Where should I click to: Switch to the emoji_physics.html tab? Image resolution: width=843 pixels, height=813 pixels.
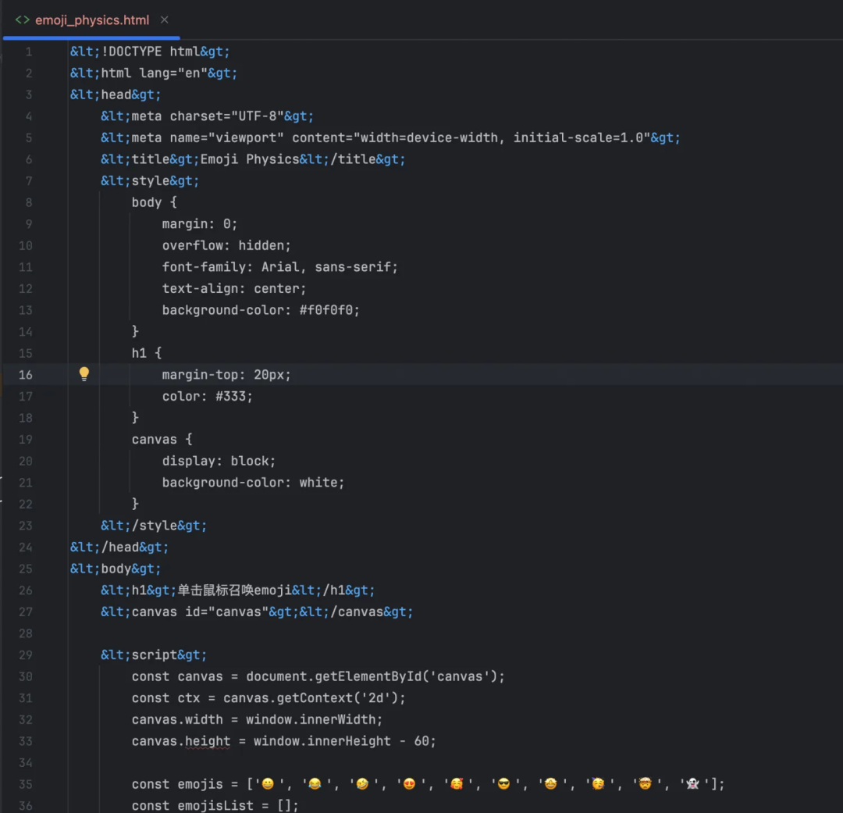pyautogui.click(x=91, y=20)
